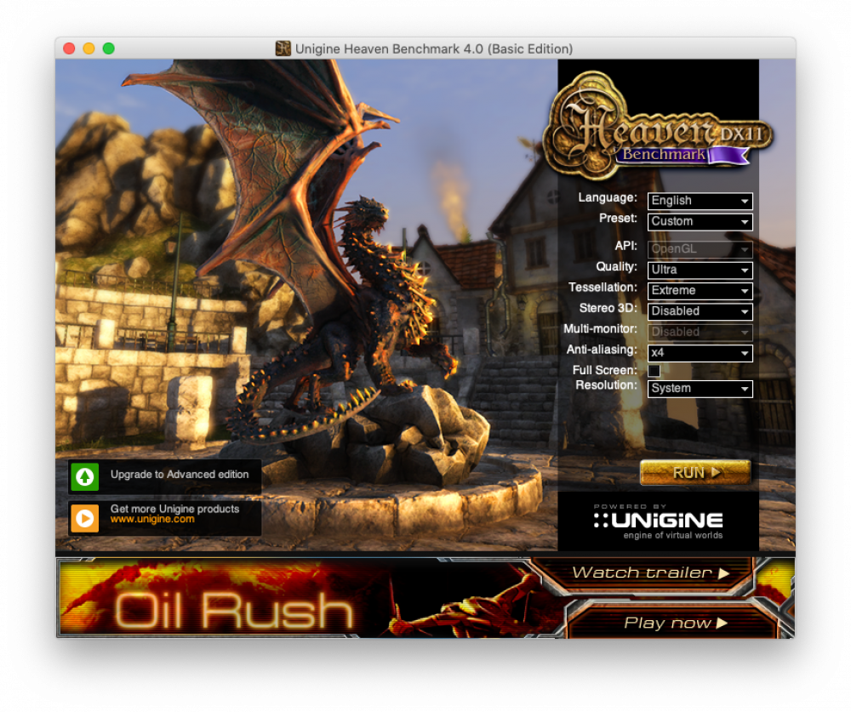Click the Full Screen label
Image resolution: width=851 pixels, height=712 pixels.
pos(604,370)
